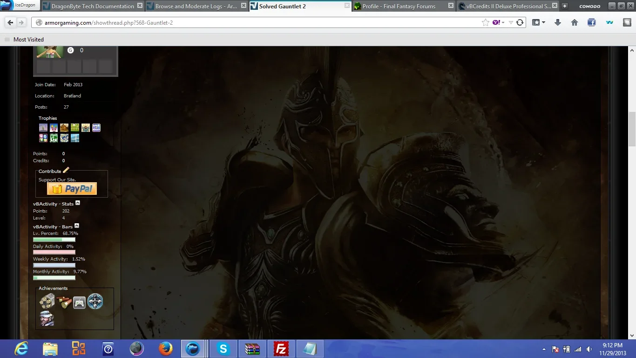Open the bookmarks menu dropdown
This screenshot has width=636, height=358.
539,22
